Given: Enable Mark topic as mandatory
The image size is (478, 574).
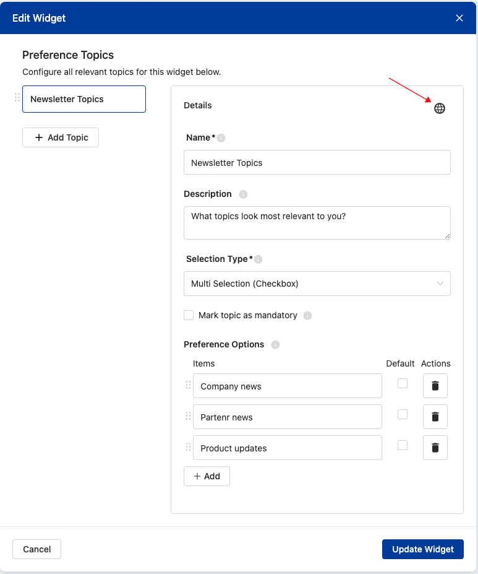Looking at the screenshot, I should (189, 315).
